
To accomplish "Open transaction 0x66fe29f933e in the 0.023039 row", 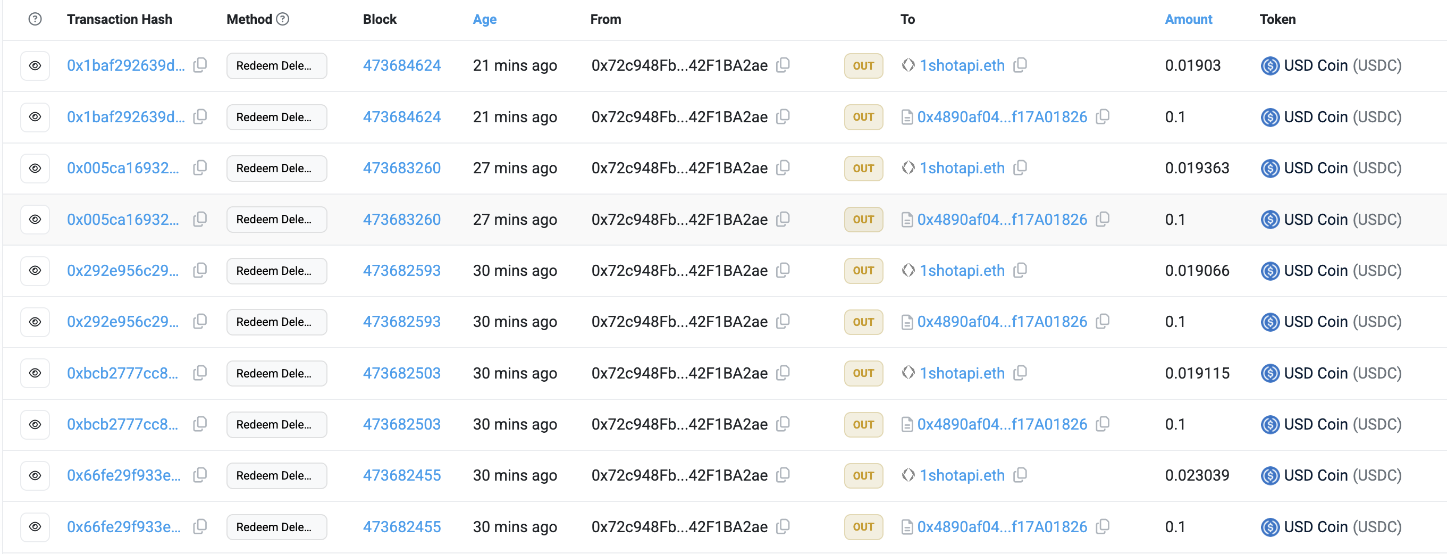I will [124, 475].
